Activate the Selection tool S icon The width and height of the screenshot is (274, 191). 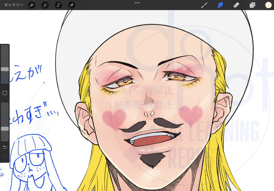[x=58, y=5]
